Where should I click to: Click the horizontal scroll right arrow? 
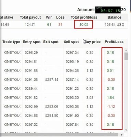click(122, 135)
